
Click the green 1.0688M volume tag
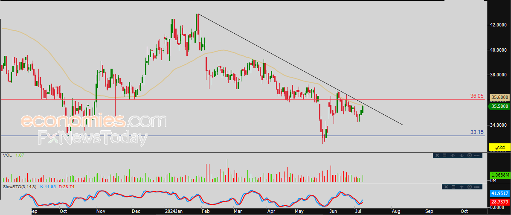point(500,175)
